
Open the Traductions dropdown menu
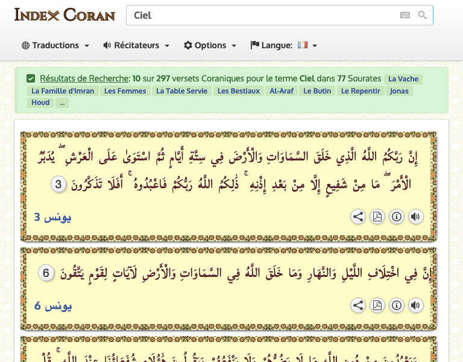click(55, 45)
